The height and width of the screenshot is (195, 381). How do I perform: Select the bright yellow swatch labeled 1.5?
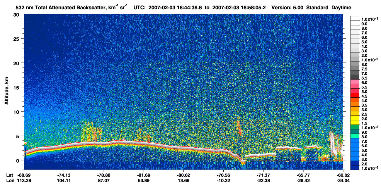[355, 122]
